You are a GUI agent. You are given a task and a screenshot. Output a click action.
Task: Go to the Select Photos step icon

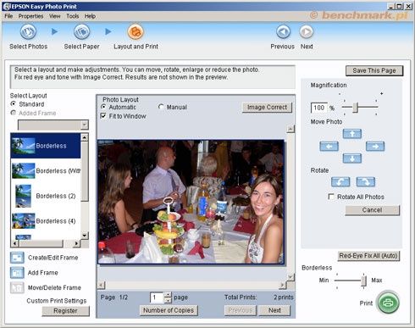(28, 31)
